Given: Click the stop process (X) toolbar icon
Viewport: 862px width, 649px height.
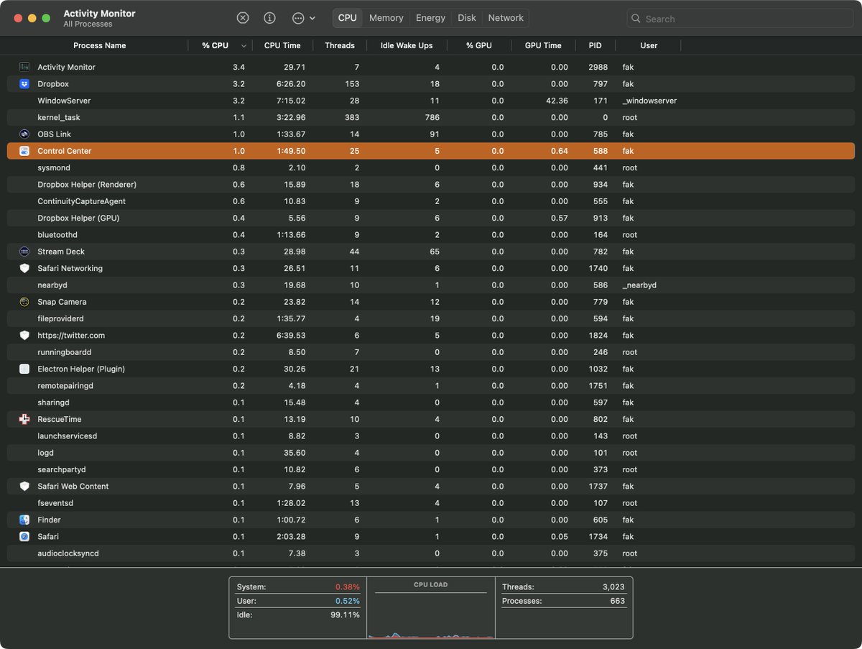Looking at the screenshot, I should tap(243, 18).
